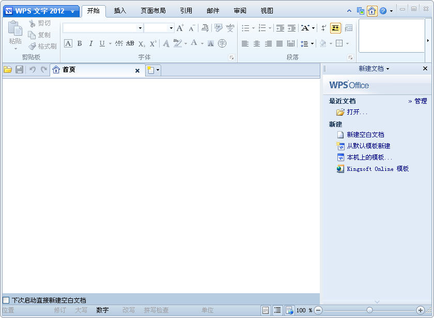Decrease paragraph indent
Image resolution: width=434 pixels, height=318 pixels.
pos(280,28)
